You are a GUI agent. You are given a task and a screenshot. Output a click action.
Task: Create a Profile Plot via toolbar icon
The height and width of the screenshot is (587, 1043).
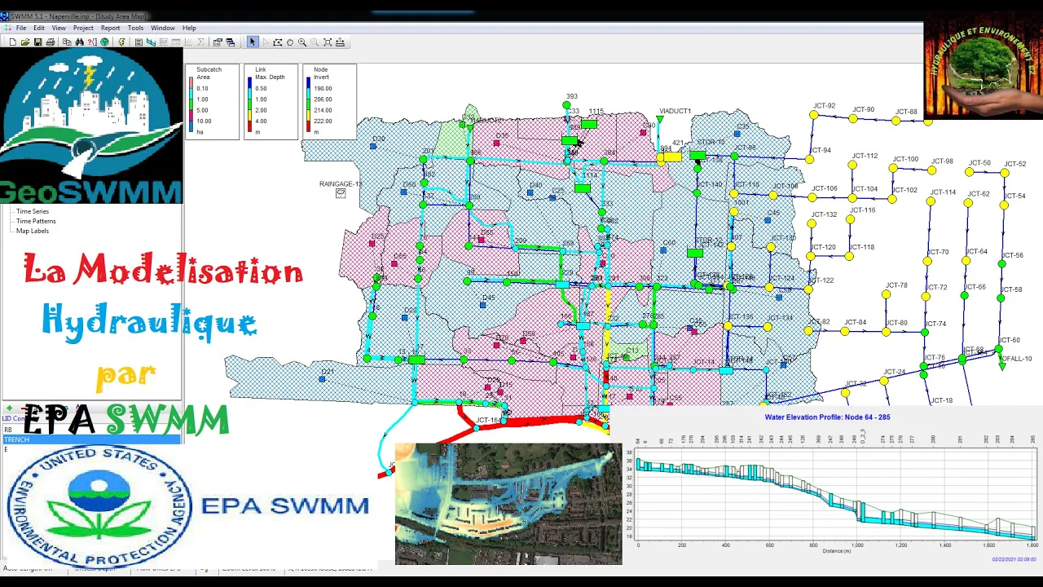coord(151,42)
